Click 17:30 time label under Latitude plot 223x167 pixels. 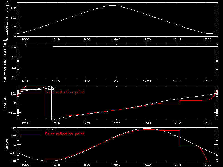207,165
